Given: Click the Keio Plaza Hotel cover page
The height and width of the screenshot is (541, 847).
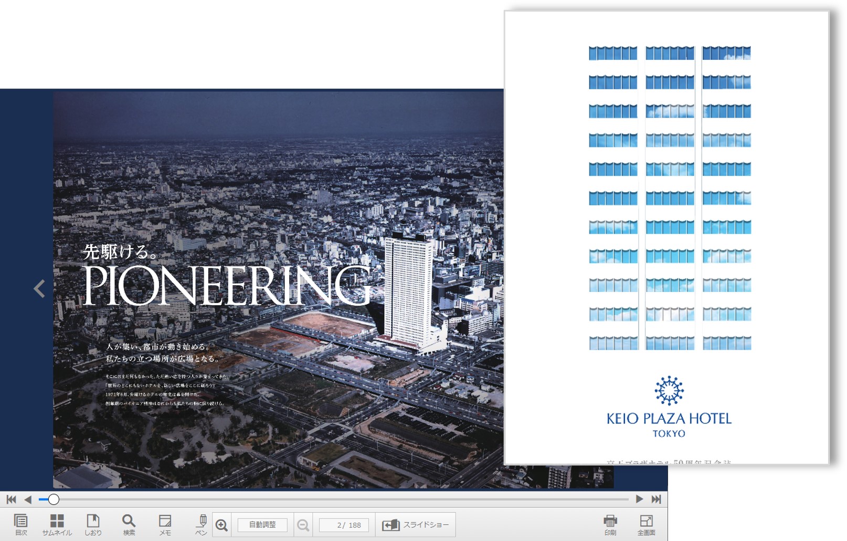Looking at the screenshot, I should tap(666, 236).
